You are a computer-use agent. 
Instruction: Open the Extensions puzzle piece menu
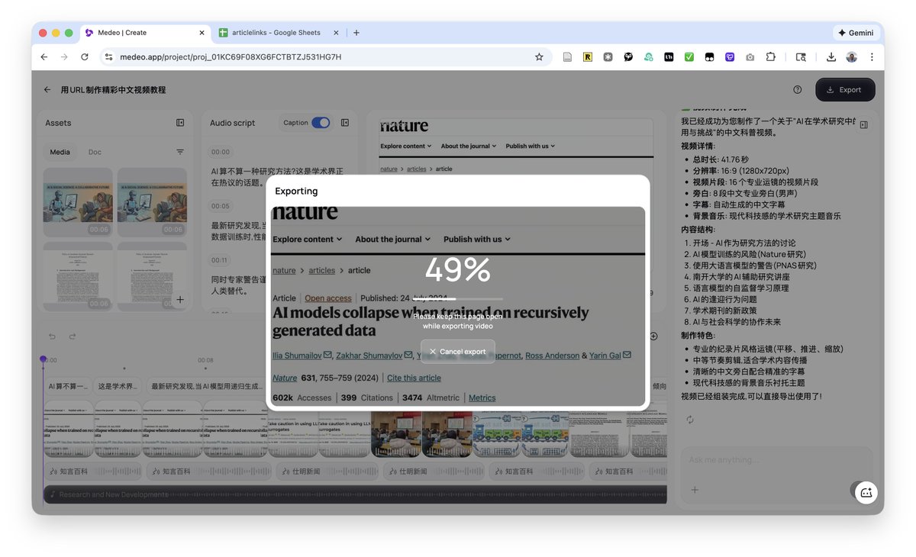coord(771,57)
